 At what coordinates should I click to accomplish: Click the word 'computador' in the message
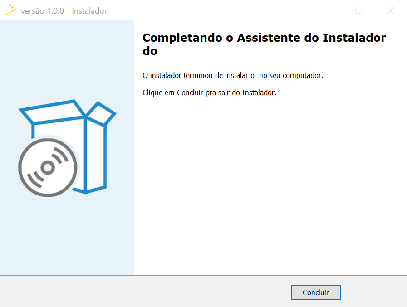[x=303, y=76]
